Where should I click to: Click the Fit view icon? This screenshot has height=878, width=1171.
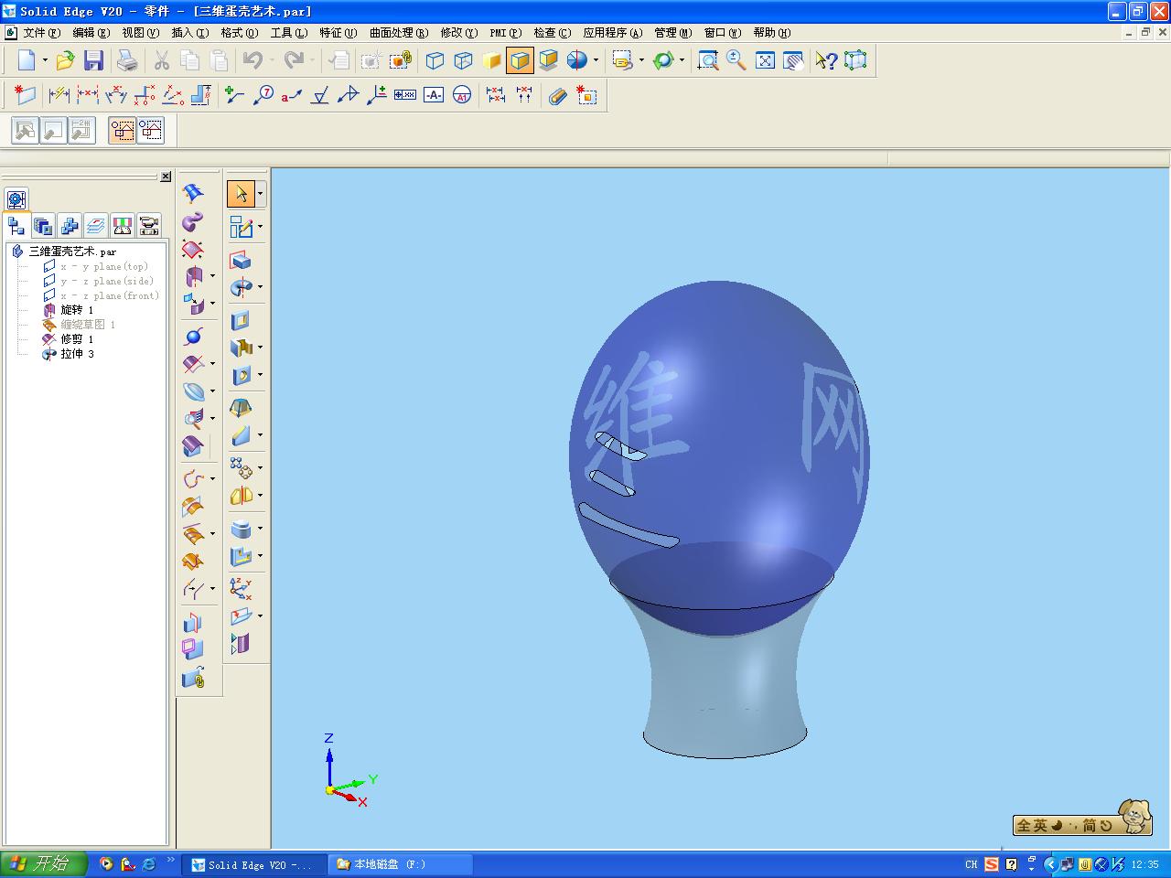(x=765, y=60)
